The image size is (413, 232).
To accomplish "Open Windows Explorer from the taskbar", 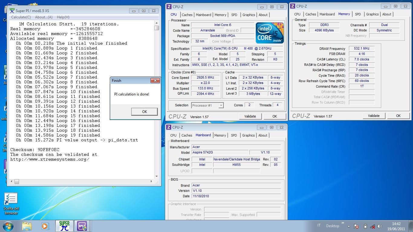I will pyautogui.click(x=27, y=226).
